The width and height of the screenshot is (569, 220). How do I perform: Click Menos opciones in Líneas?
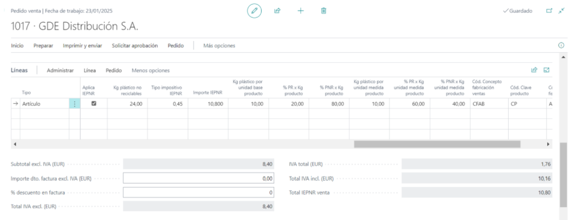(x=151, y=71)
